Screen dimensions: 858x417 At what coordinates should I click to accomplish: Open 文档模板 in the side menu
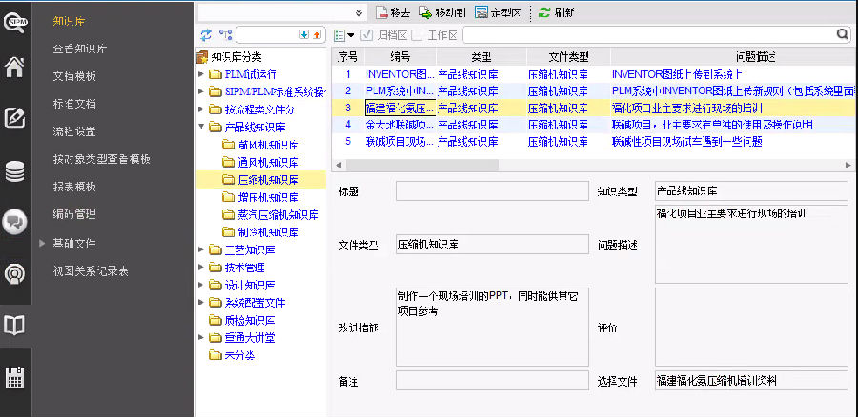pos(74,75)
